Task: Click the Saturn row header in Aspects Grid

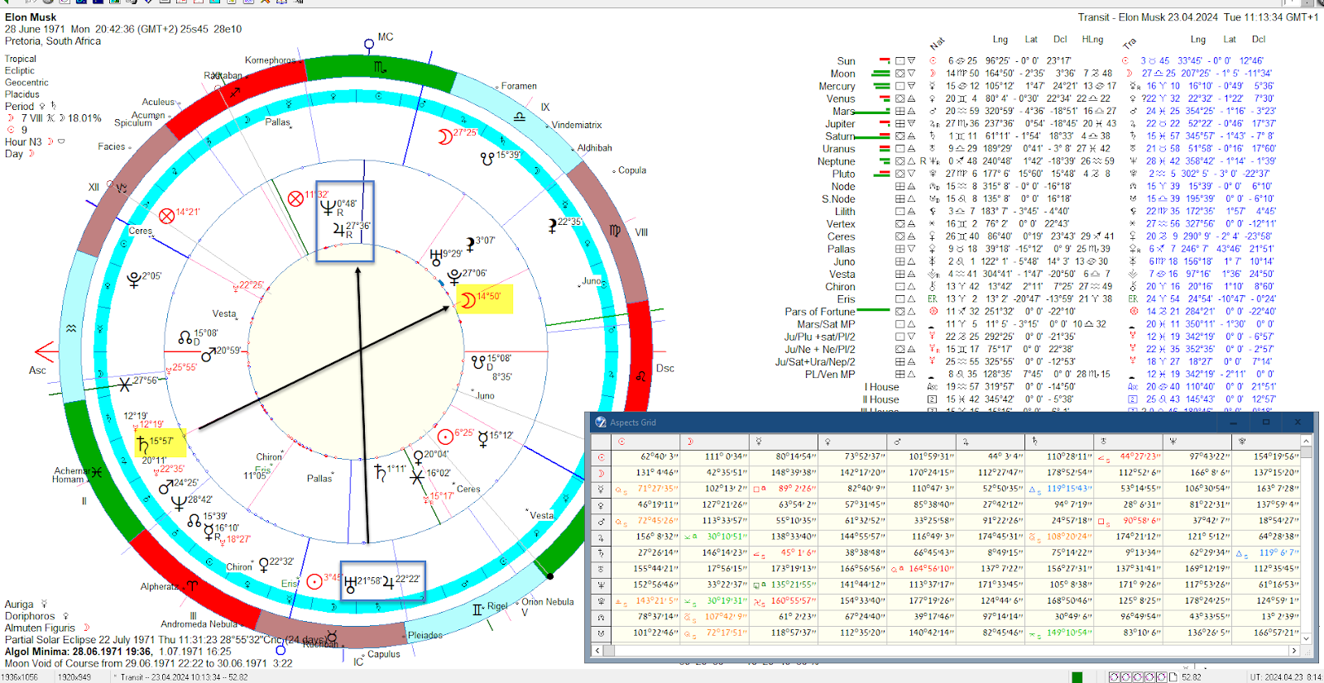Action: [601, 553]
